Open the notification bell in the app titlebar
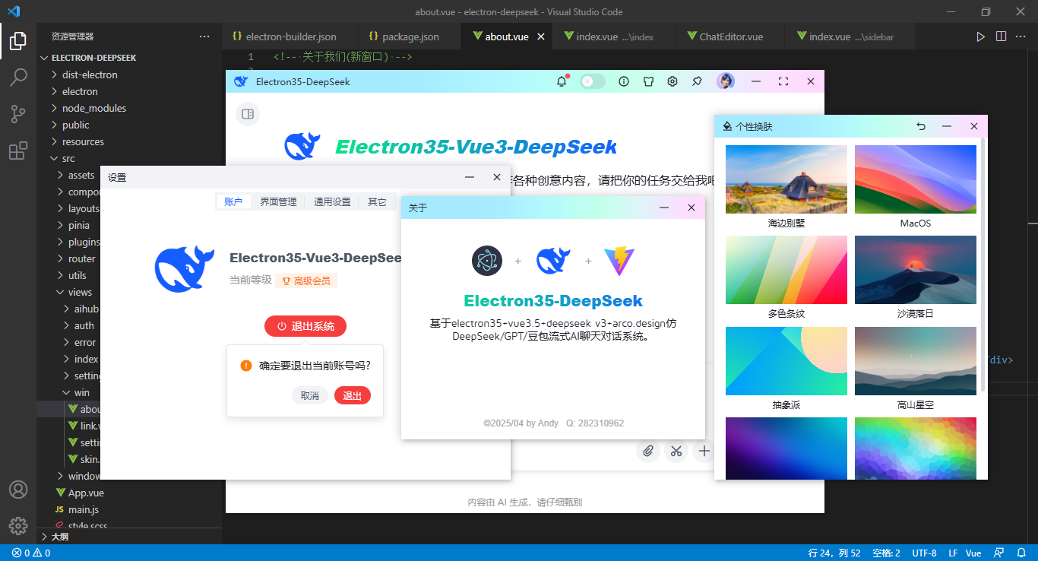The height and width of the screenshot is (561, 1038). click(x=562, y=81)
